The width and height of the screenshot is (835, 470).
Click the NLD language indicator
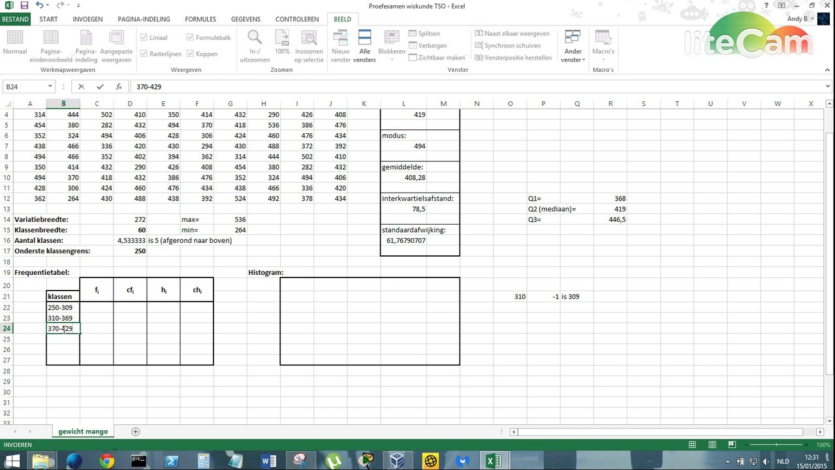click(782, 461)
